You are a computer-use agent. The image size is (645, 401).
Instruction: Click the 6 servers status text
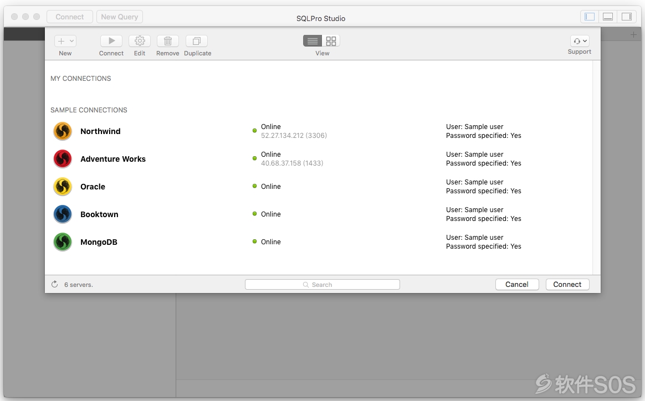pyautogui.click(x=79, y=285)
